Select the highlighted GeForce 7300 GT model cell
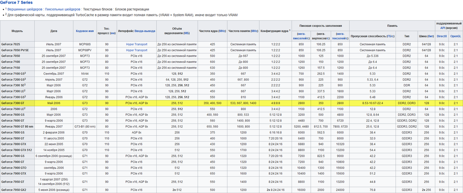 tap(17, 103)
